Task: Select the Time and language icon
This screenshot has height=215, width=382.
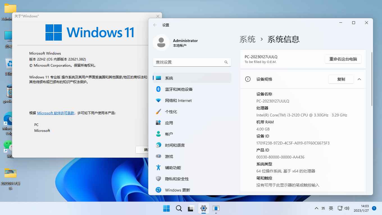Action: pos(158,145)
